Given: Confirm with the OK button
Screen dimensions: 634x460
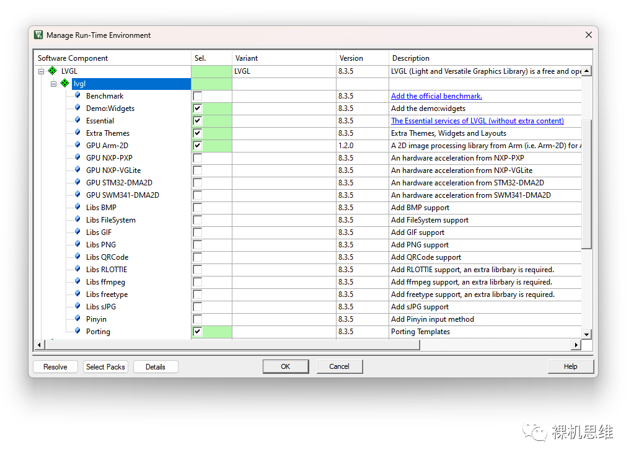Looking at the screenshot, I should coord(286,366).
